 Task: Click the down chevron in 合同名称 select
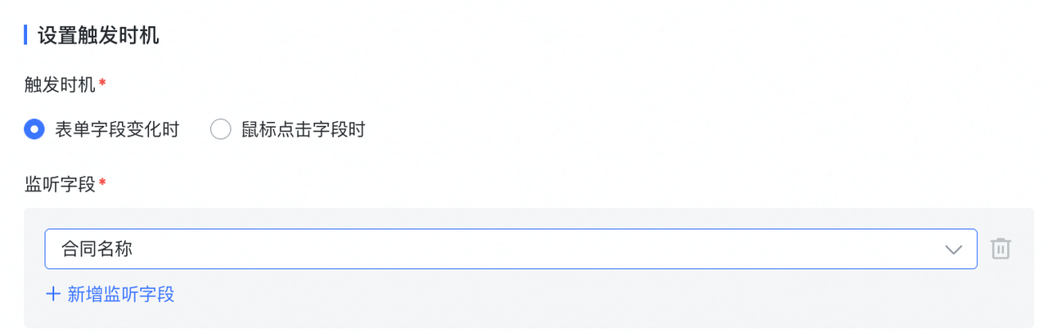[x=953, y=250]
